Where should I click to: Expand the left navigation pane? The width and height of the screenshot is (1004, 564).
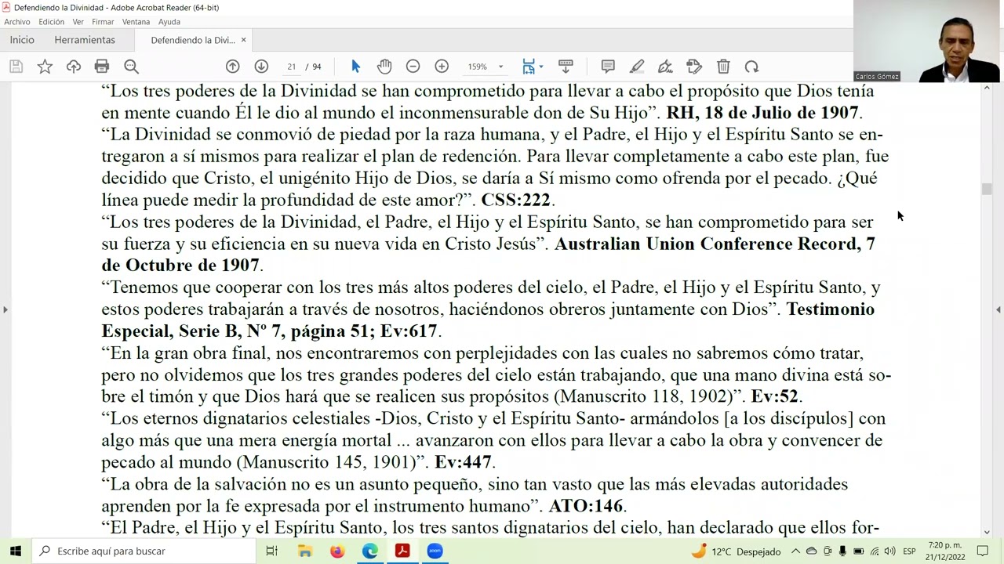(x=5, y=309)
